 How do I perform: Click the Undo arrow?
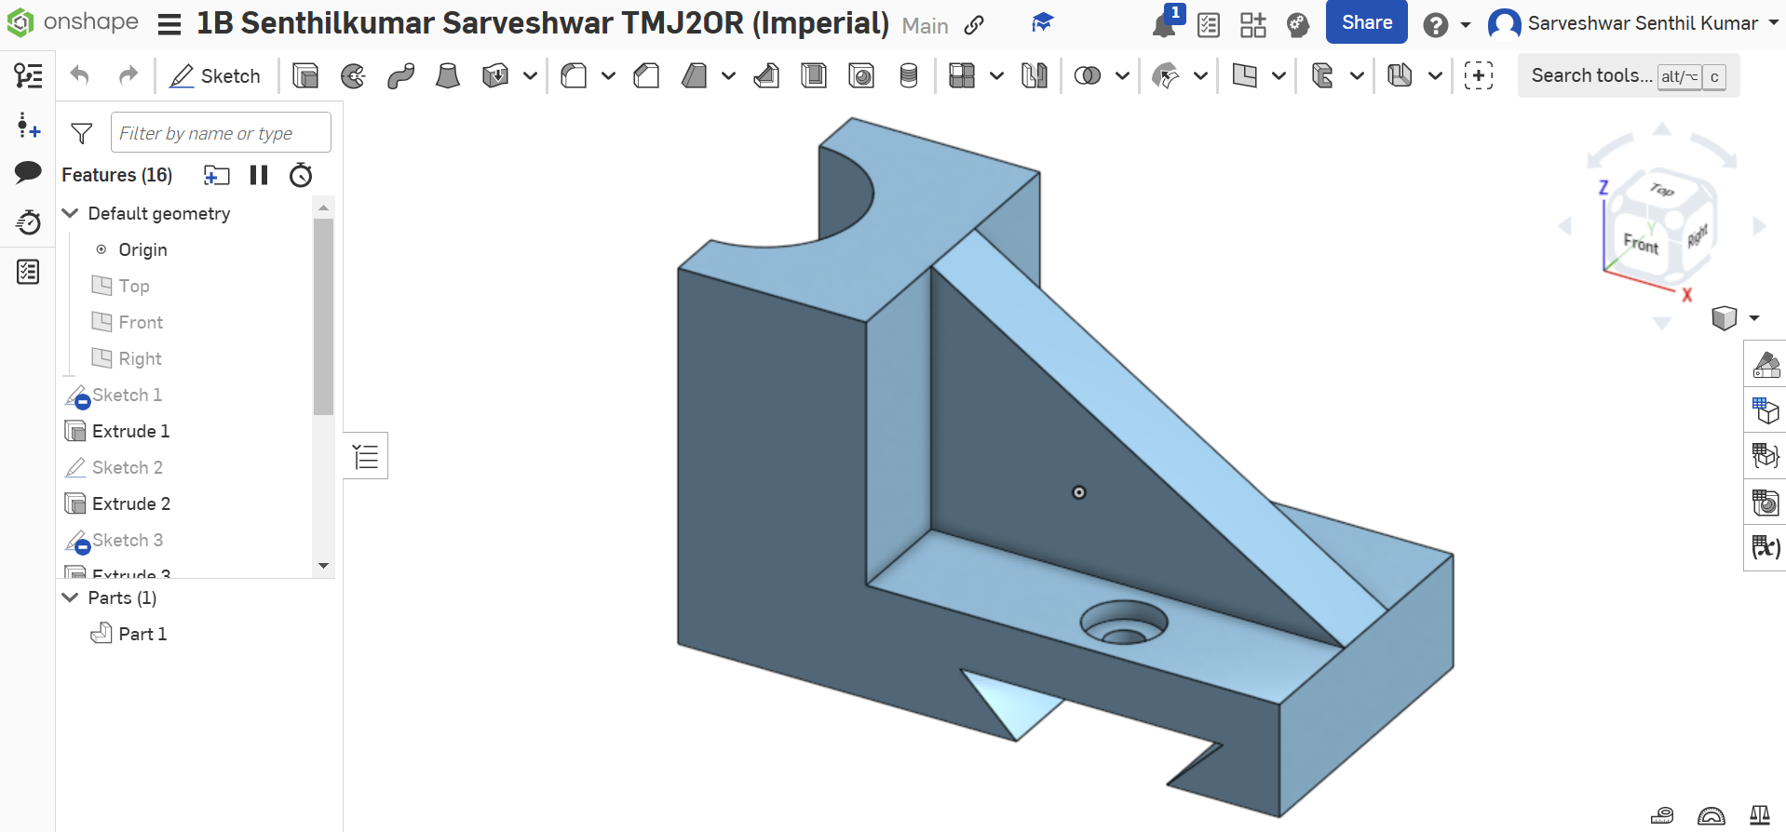(x=80, y=75)
